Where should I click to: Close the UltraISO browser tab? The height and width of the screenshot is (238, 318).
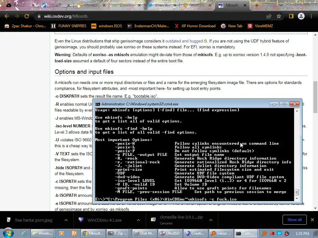(x=69, y=5)
